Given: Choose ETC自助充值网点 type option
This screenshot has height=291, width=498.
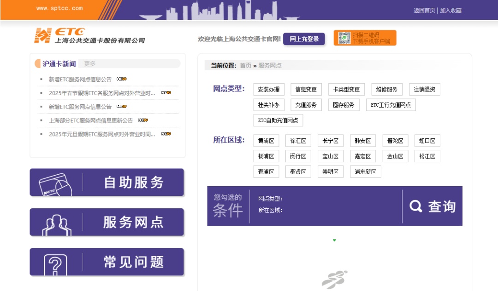Looking at the screenshot, I should 278,120.
